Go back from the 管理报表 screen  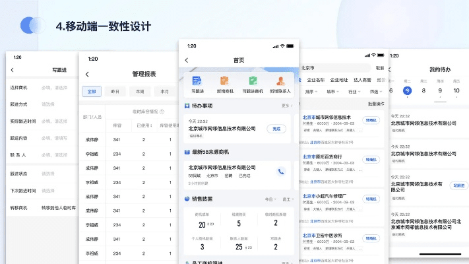(87, 74)
